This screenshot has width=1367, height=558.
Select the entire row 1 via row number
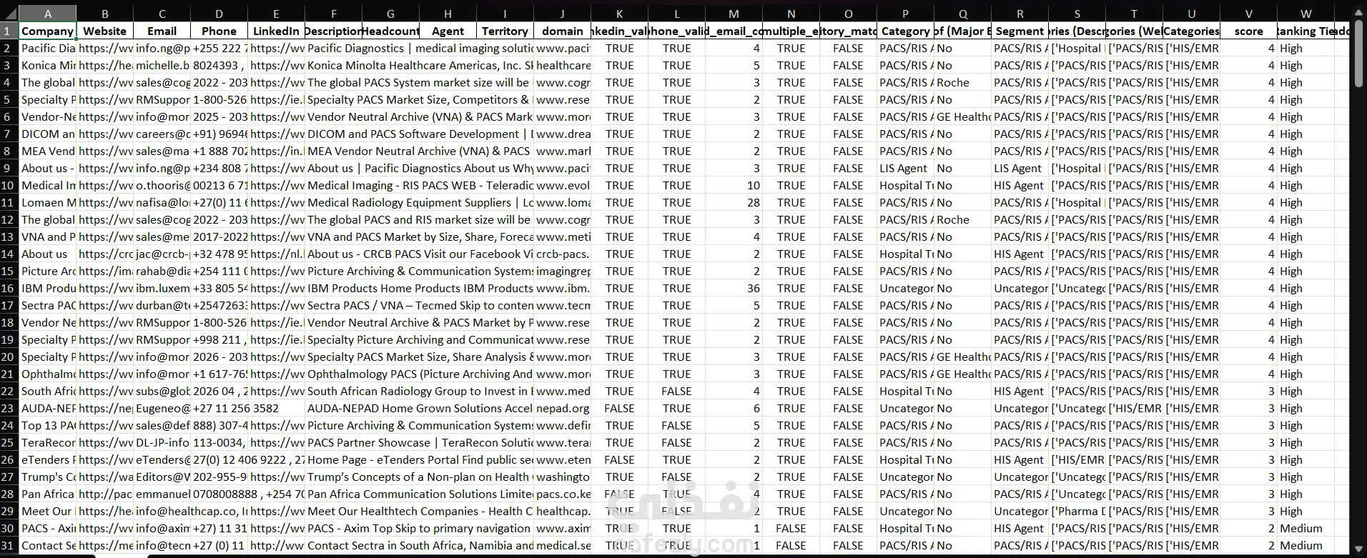click(x=9, y=31)
